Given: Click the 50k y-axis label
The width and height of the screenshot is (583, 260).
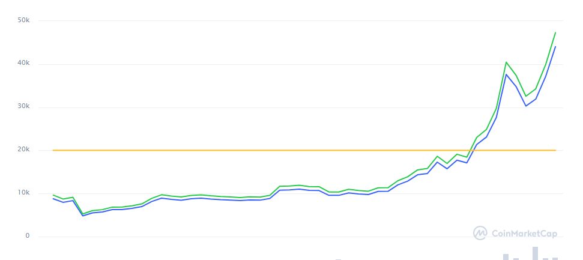Looking at the screenshot, I should coord(24,21).
